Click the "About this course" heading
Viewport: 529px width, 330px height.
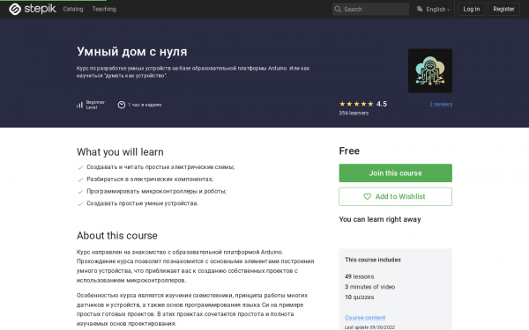(x=117, y=236)
